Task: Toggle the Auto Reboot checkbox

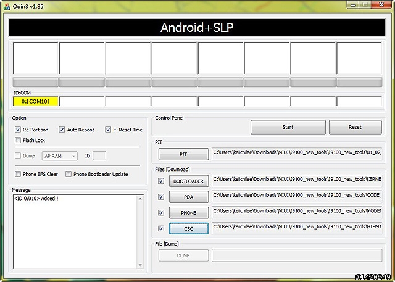Action: tap(62, 130)
